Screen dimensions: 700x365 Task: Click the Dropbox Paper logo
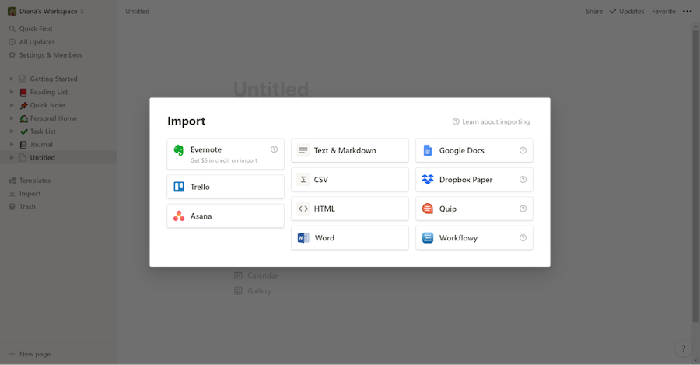click(x=428, y=180)
